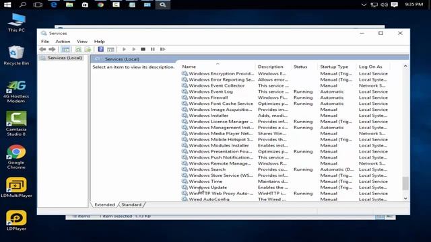Select the LDMultiPlayer desktop icon
The height and width of the screenshot is (242, 431).
click(x=16, y=188)
